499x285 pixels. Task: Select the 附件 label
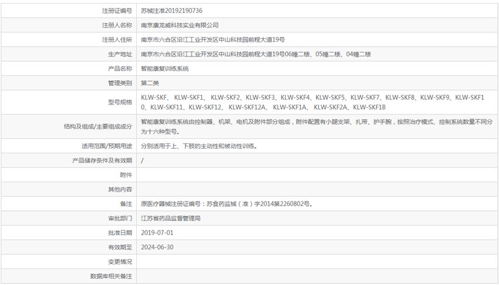(126, 175)
